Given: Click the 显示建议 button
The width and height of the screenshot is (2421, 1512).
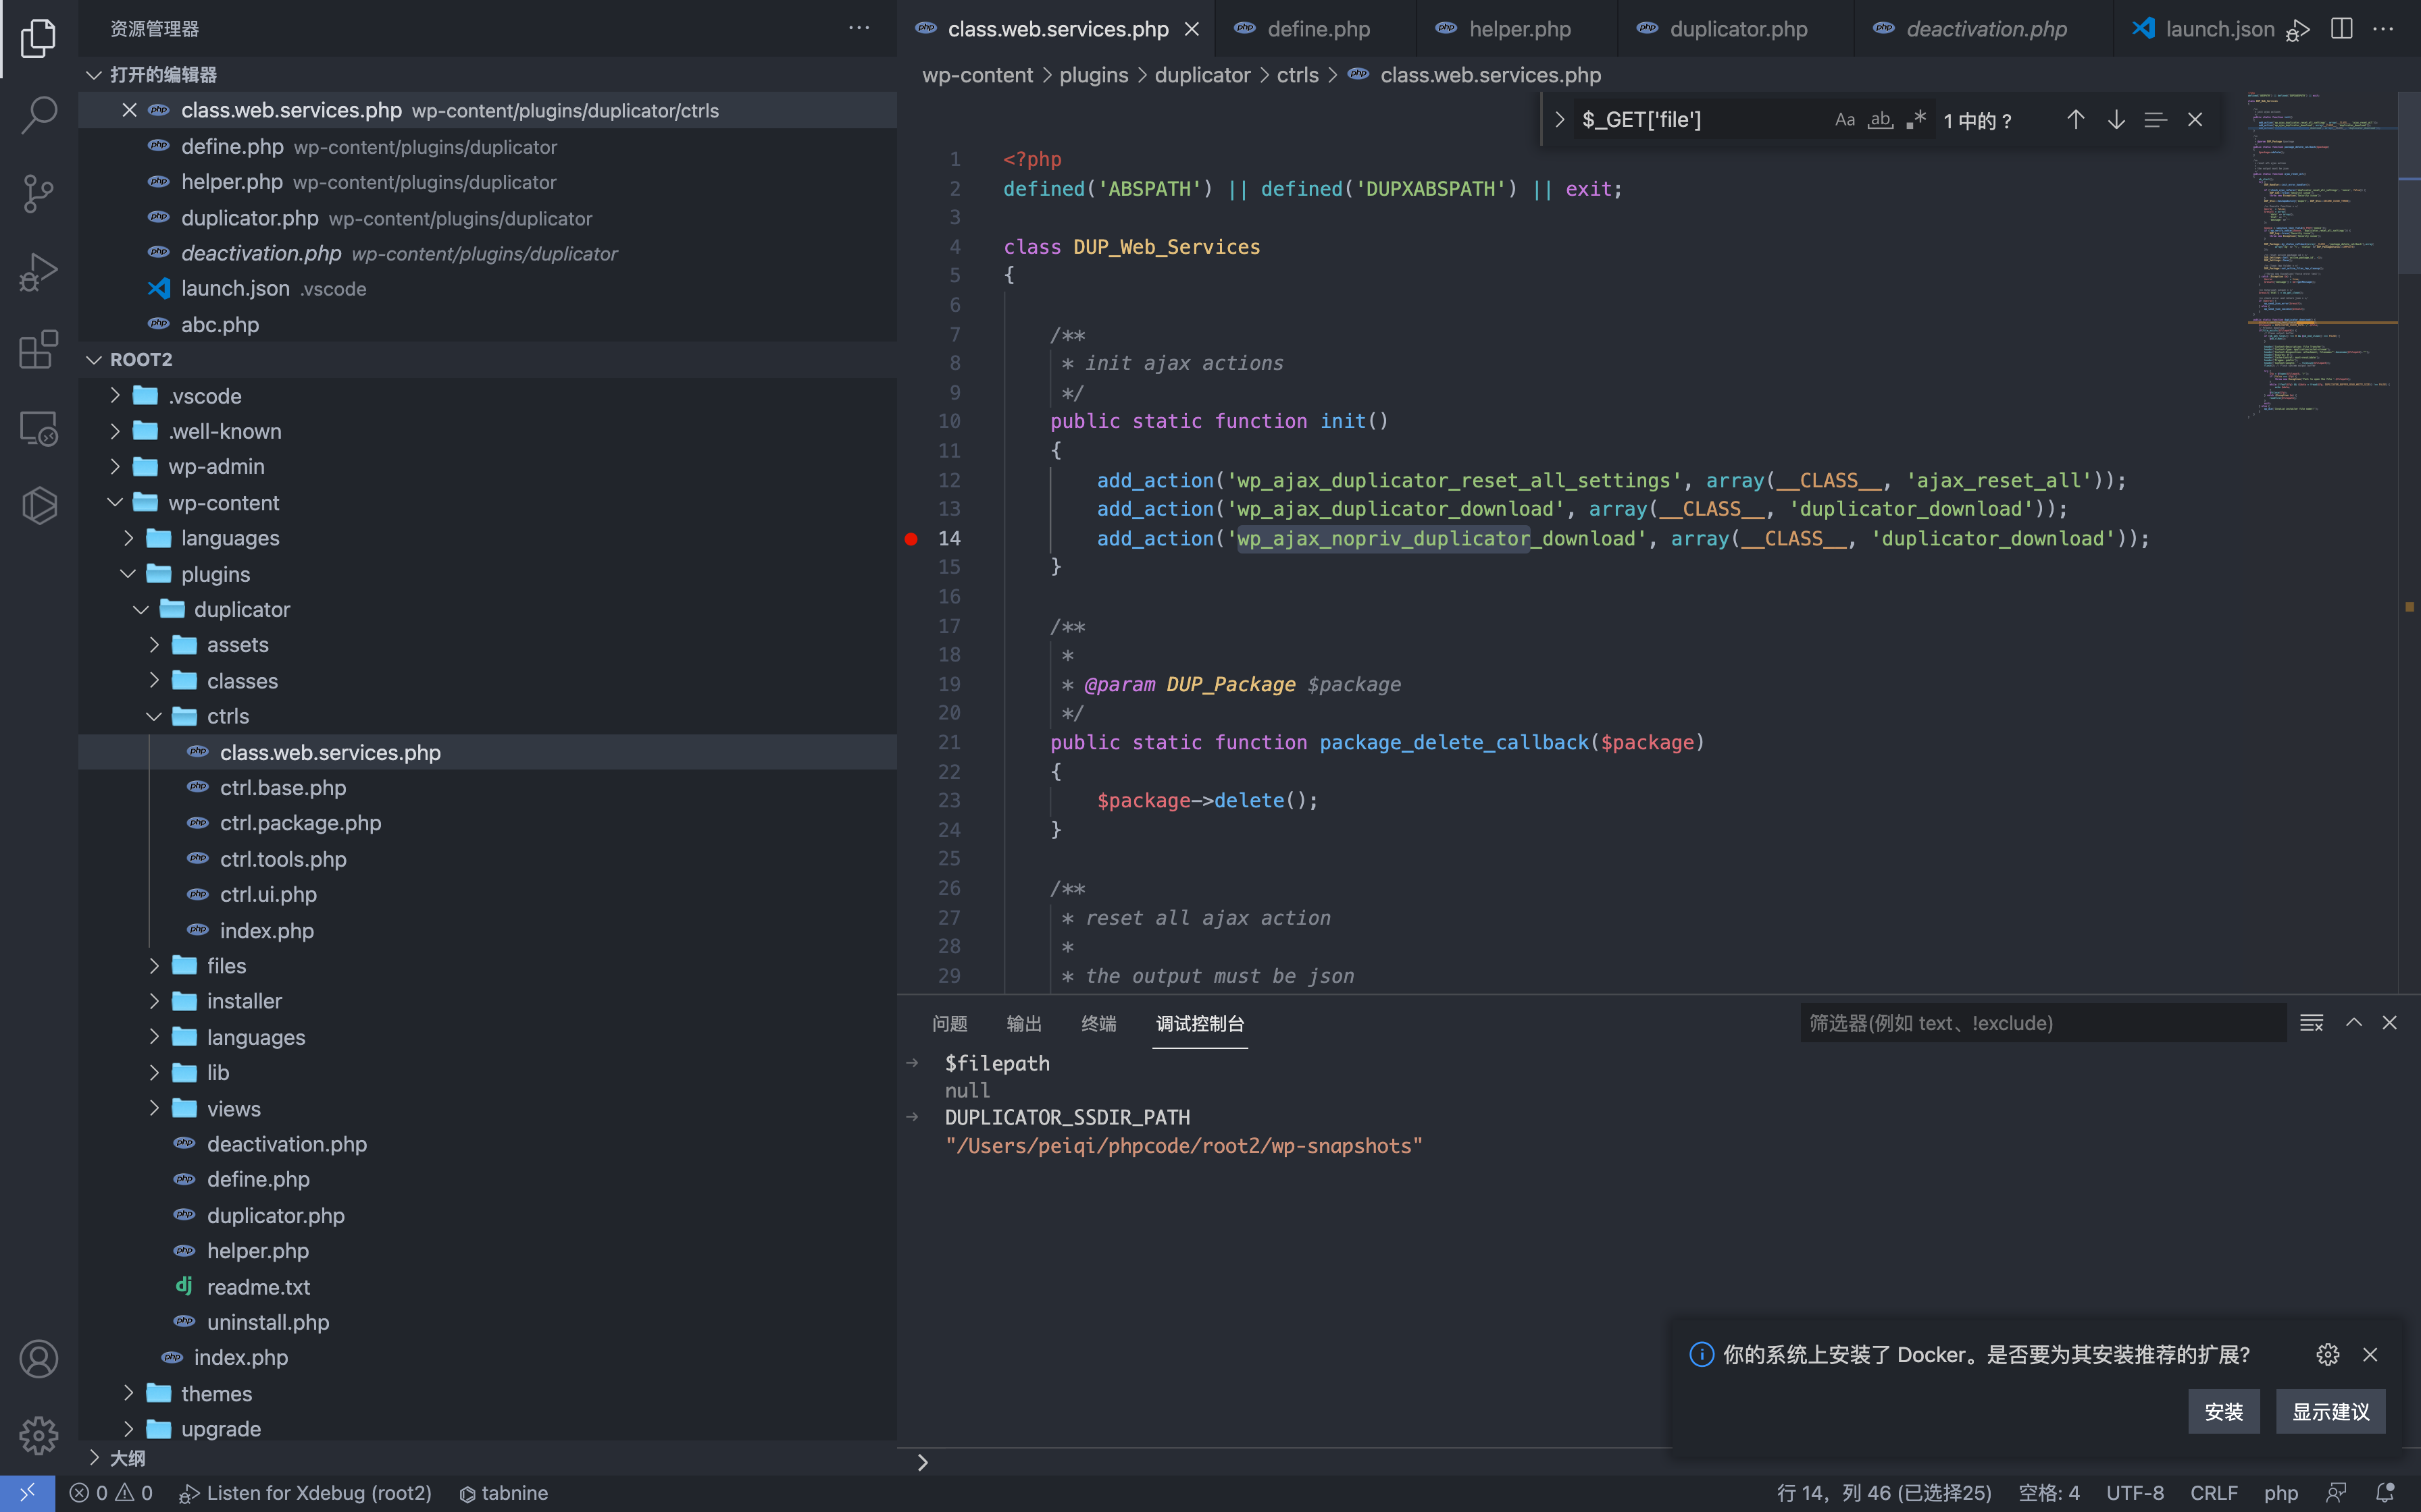Looking at the screenshot, I should click(x=2330, y=1411).
